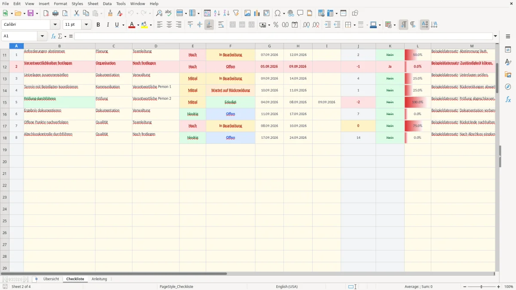516x290 pixels.
Task: Toggle Print Preview icon
Action: [x=65, y=13]
